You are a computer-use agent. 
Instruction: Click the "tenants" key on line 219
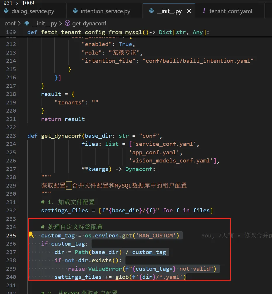(x=69, y=103)
